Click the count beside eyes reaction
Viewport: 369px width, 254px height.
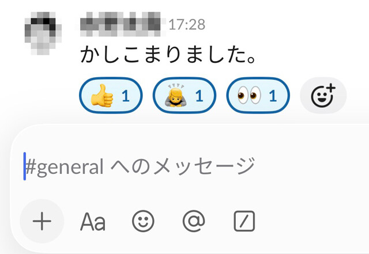273,96
